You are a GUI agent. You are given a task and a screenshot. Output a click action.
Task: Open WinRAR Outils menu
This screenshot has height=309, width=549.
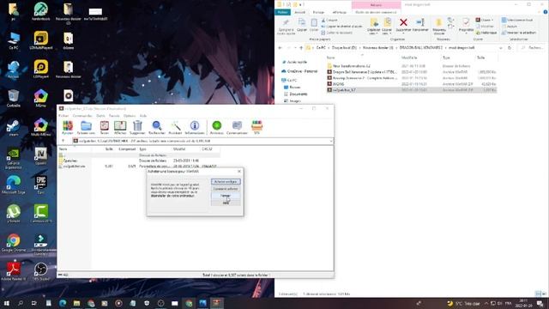click(x=101, y=116)
